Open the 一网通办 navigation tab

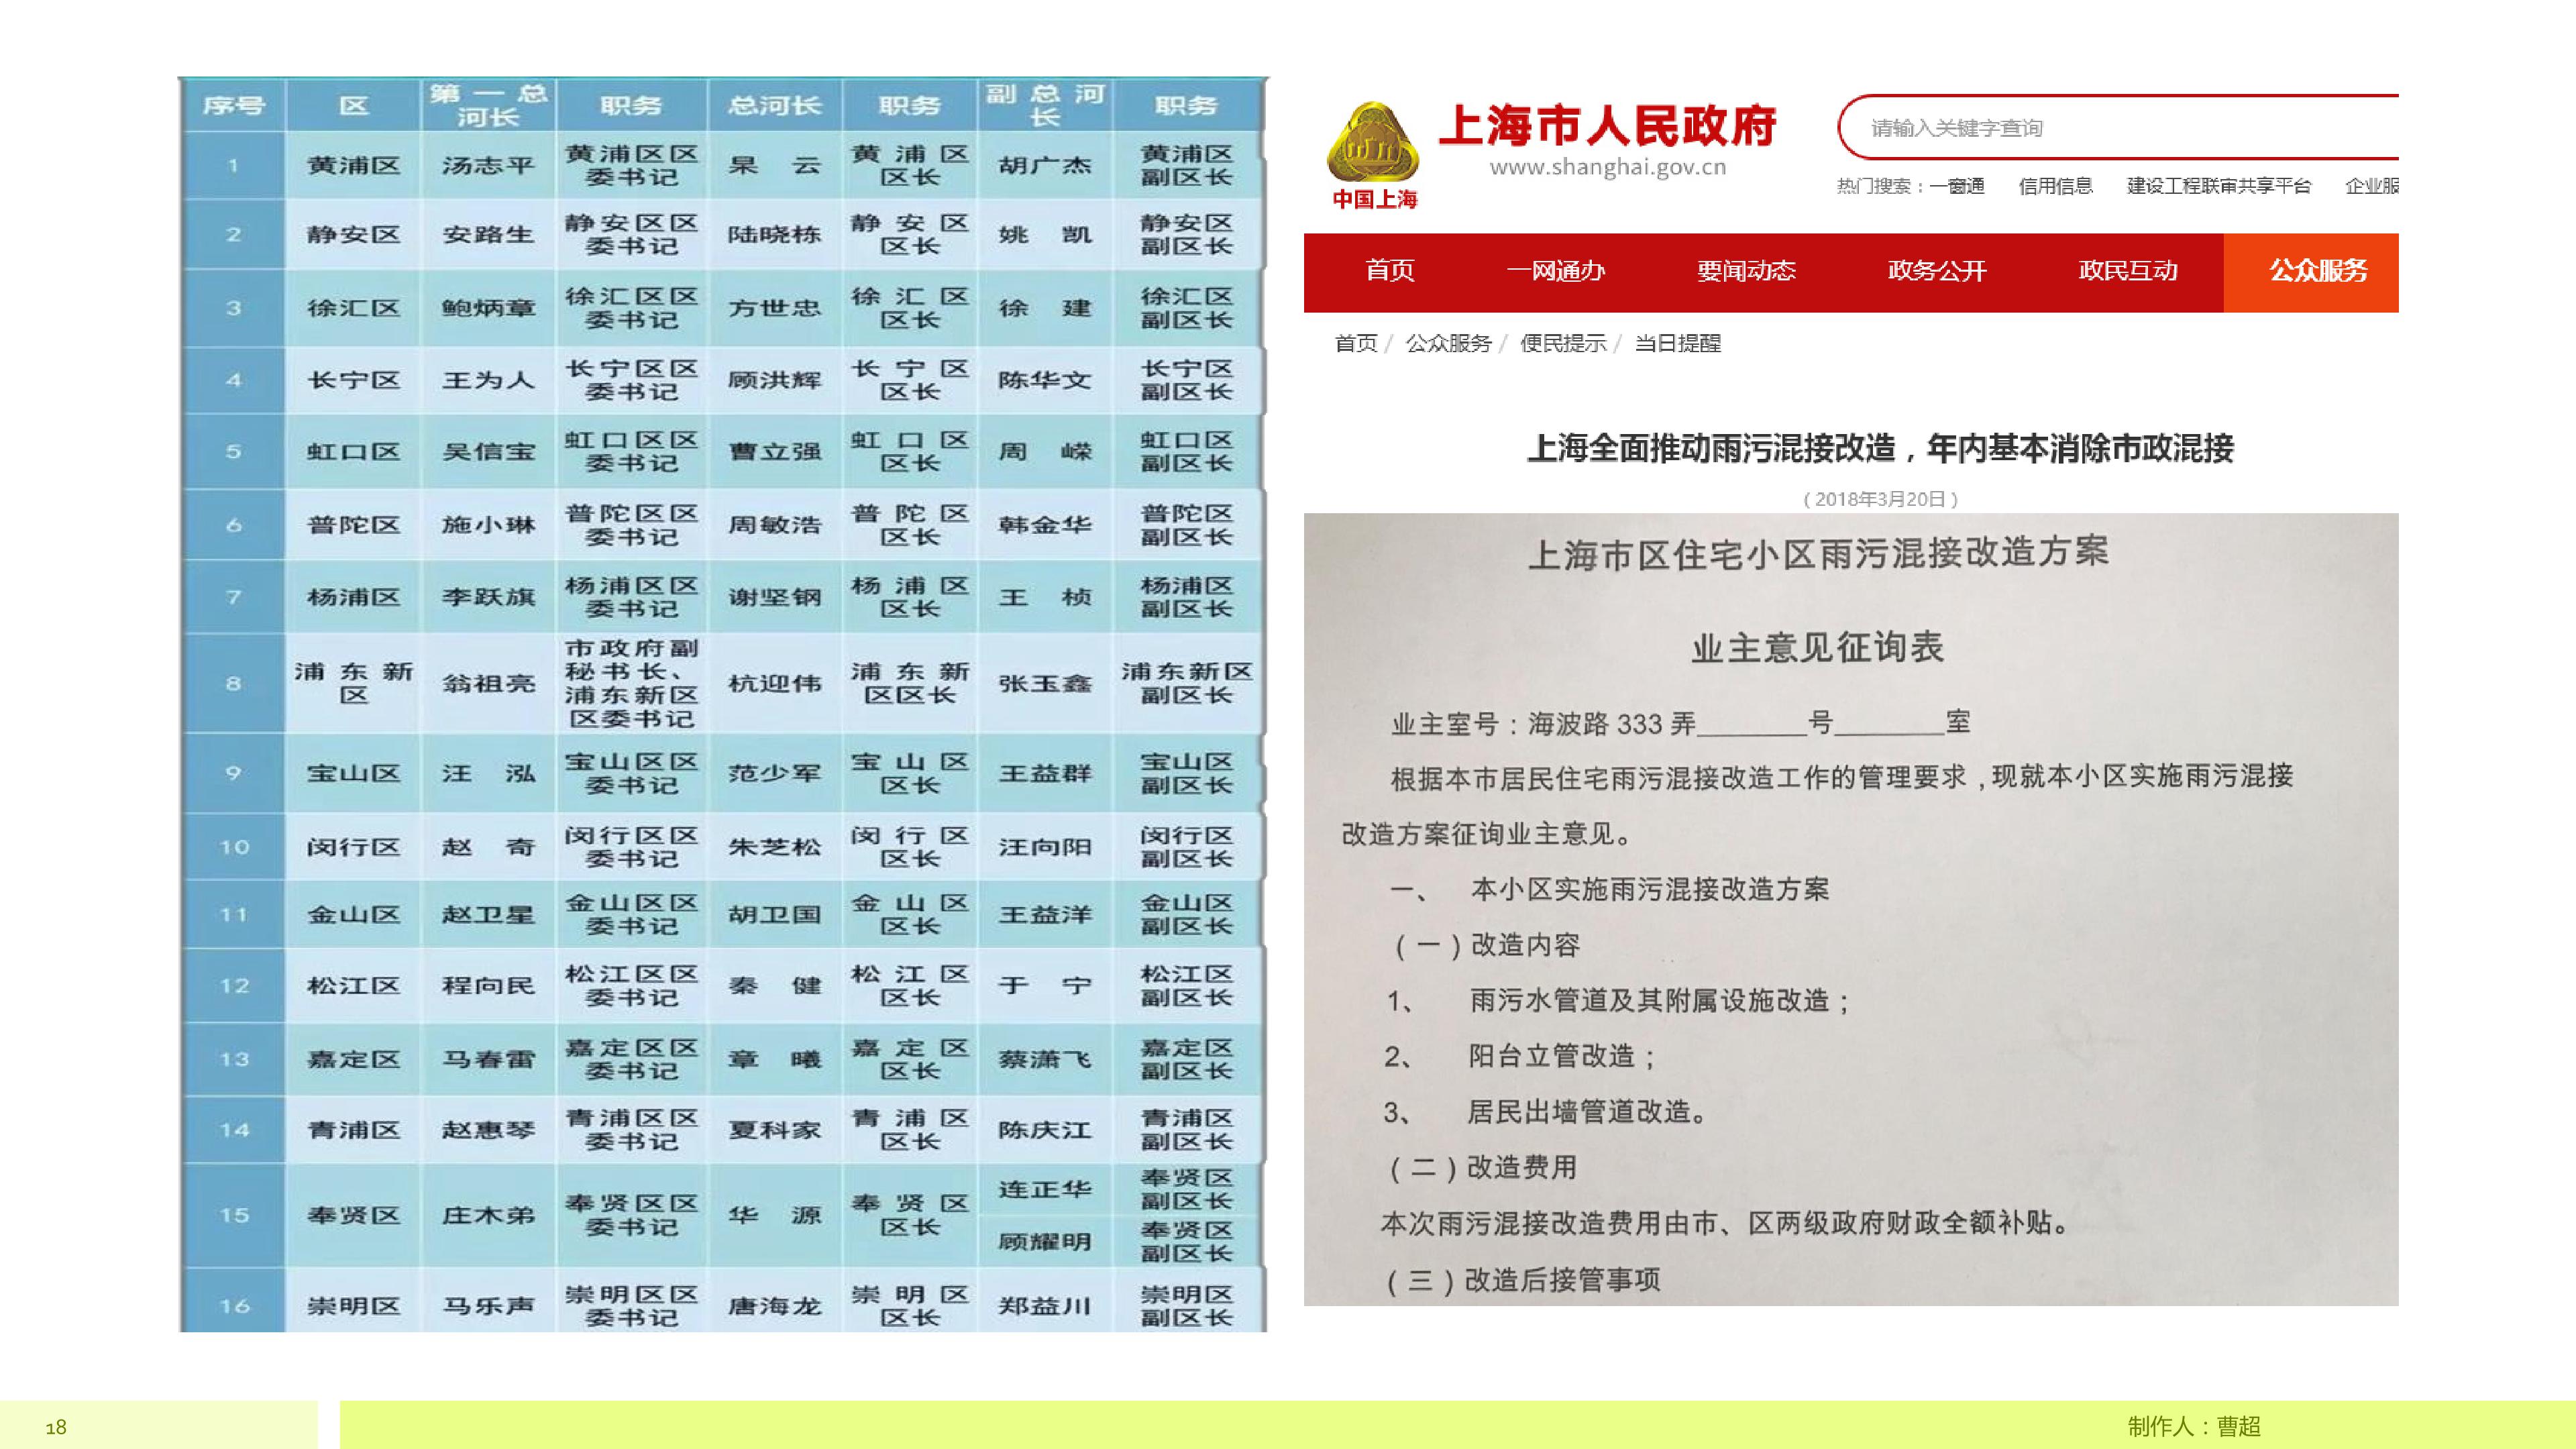click(x=1556, y=271)
